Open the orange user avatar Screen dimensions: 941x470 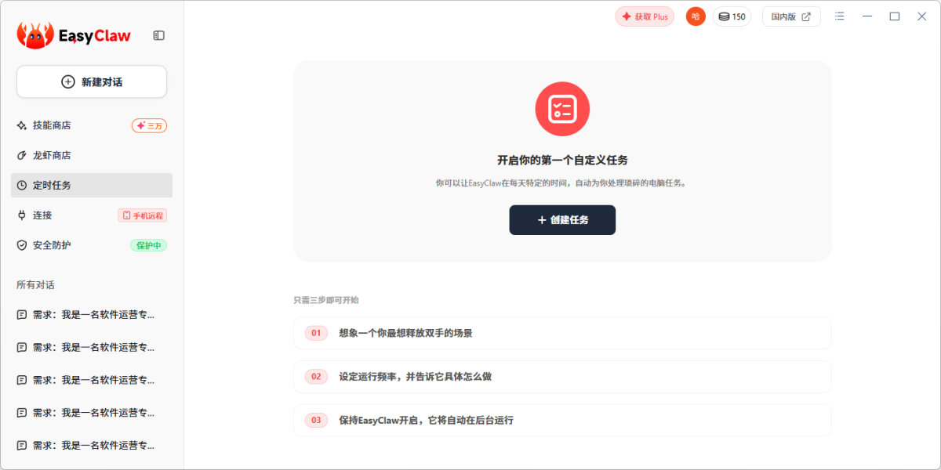click(x=696, y=16)
